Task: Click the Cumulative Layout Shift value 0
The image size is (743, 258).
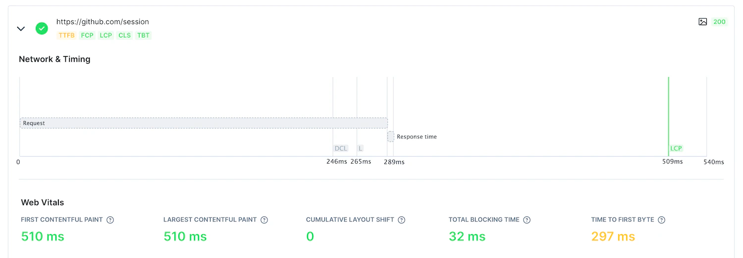Action: coord(310,237)
